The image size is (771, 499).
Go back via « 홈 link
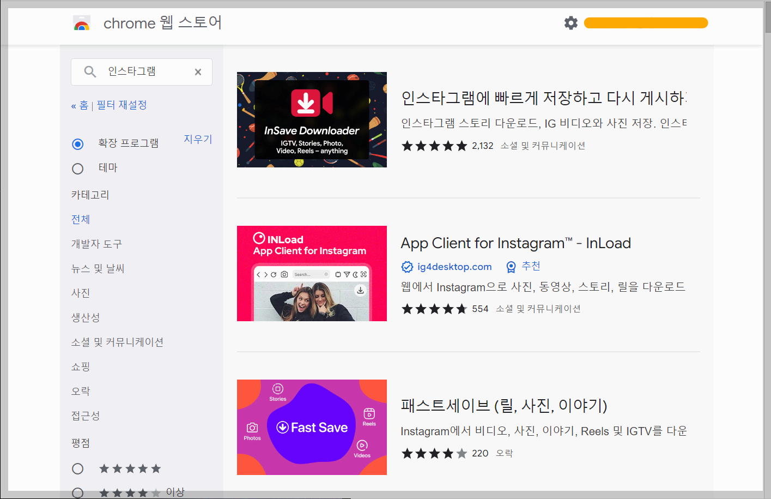[80, 105]
